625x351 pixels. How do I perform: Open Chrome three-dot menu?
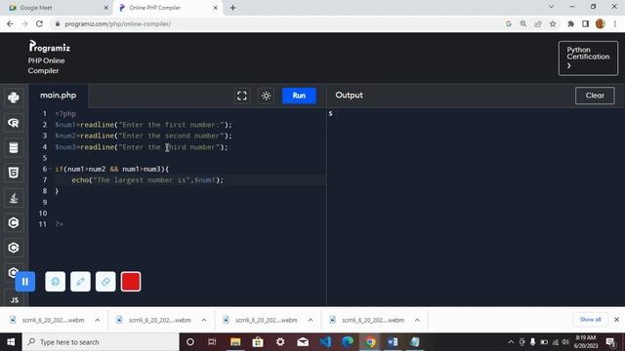[x=615, y=23]
